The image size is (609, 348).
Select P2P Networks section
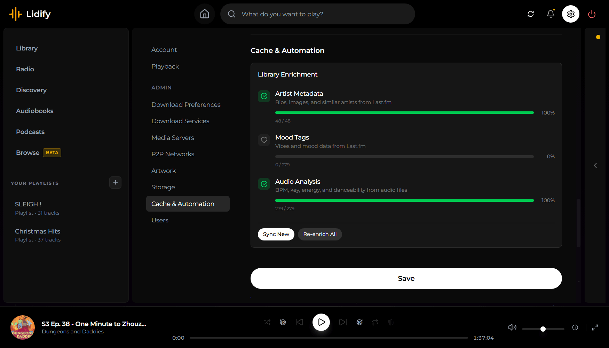point(173,154)
